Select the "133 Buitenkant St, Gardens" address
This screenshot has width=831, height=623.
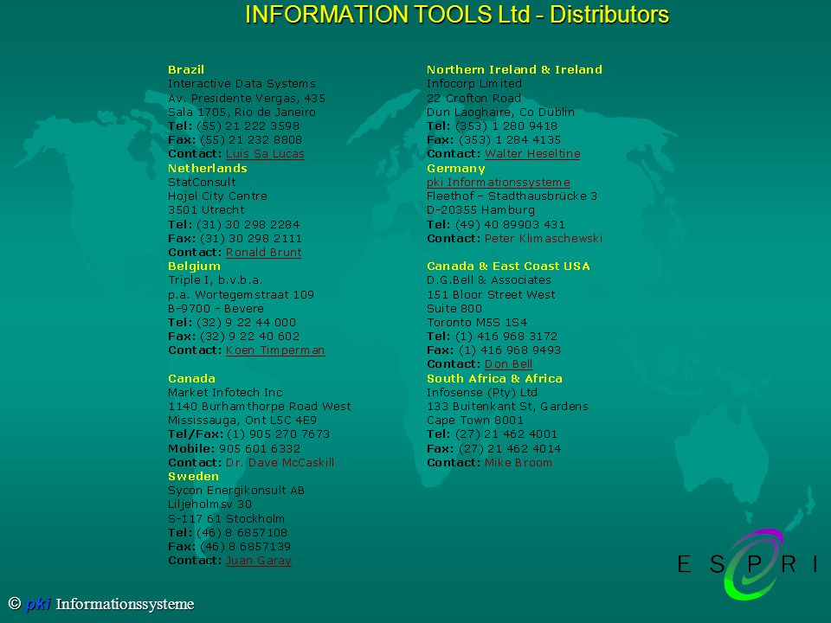[x=507, y=407]
